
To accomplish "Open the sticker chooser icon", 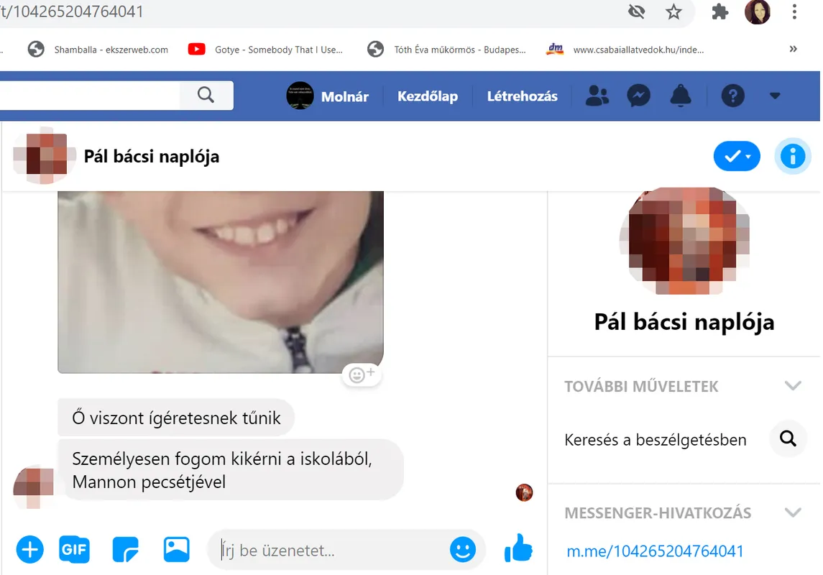I will pos(125,550).
